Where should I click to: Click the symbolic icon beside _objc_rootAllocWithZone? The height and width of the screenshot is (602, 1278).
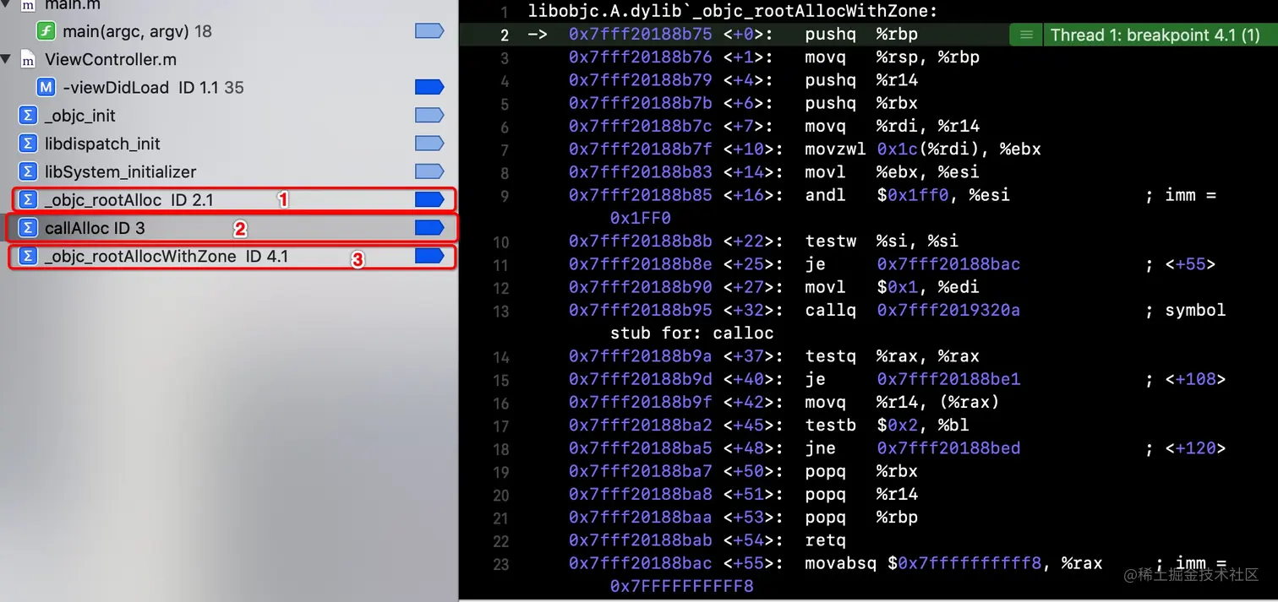coord(28,256)
